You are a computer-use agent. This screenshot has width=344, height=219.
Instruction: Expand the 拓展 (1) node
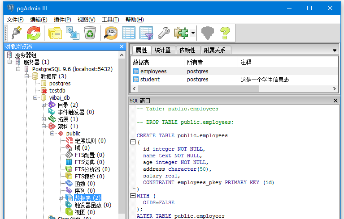44,119
